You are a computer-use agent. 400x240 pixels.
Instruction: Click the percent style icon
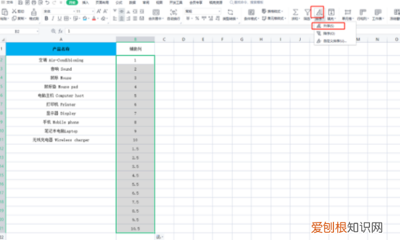point(197,19)
